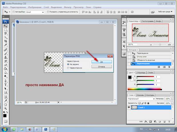Select the Blur droplet tool
Image resolution: width=177 pixels, height=132 pixels.
(5, 72)
